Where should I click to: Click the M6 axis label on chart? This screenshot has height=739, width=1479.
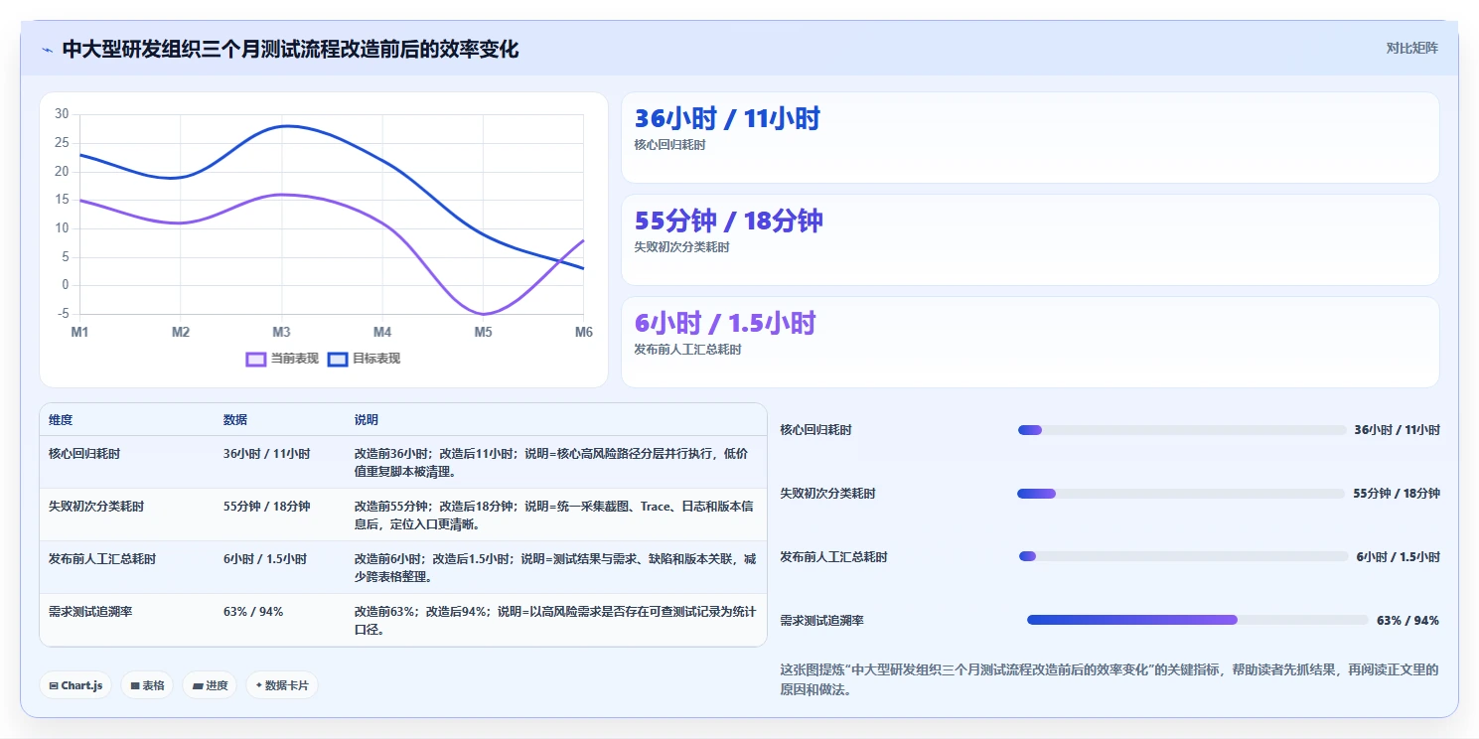[583, 332]
